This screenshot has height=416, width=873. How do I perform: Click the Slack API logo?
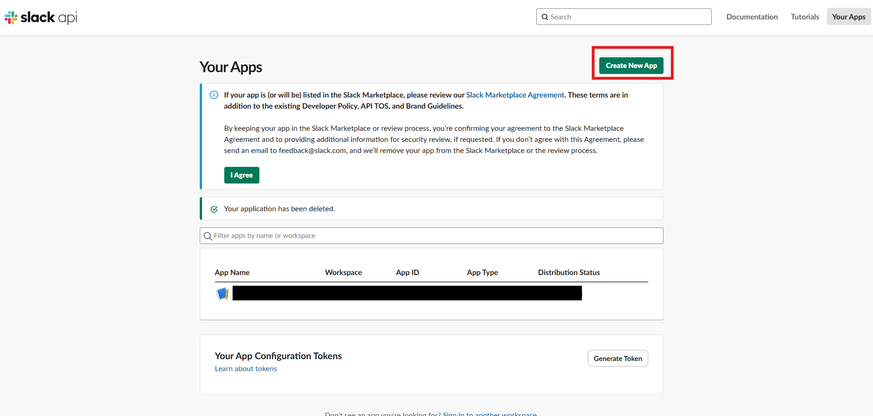pyautogui.click(x=41, y=18)
